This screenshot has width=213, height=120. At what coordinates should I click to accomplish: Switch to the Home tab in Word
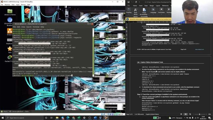[135, 6]
